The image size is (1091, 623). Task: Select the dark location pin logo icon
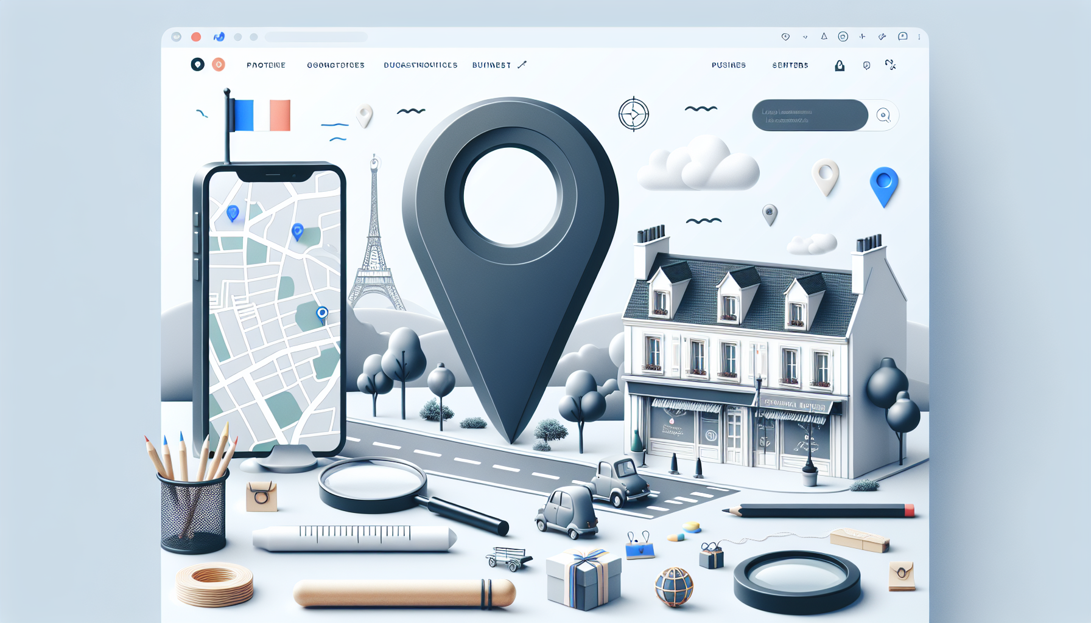(x=197, y=64)
